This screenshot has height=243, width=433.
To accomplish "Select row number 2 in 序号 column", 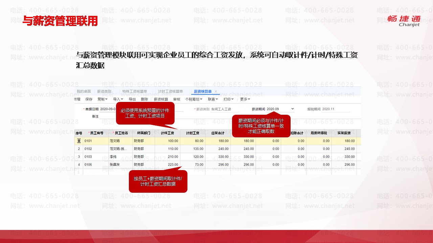I will (x=79, y=149).
